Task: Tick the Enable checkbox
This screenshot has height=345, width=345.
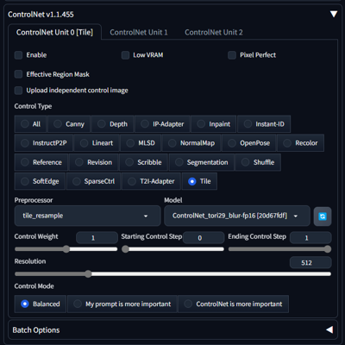Action: point(18,55)
